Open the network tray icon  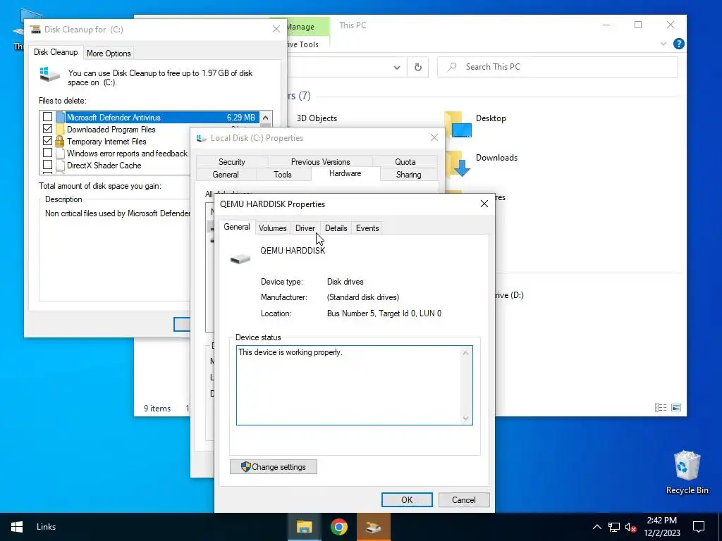click(x=613, y=527)
